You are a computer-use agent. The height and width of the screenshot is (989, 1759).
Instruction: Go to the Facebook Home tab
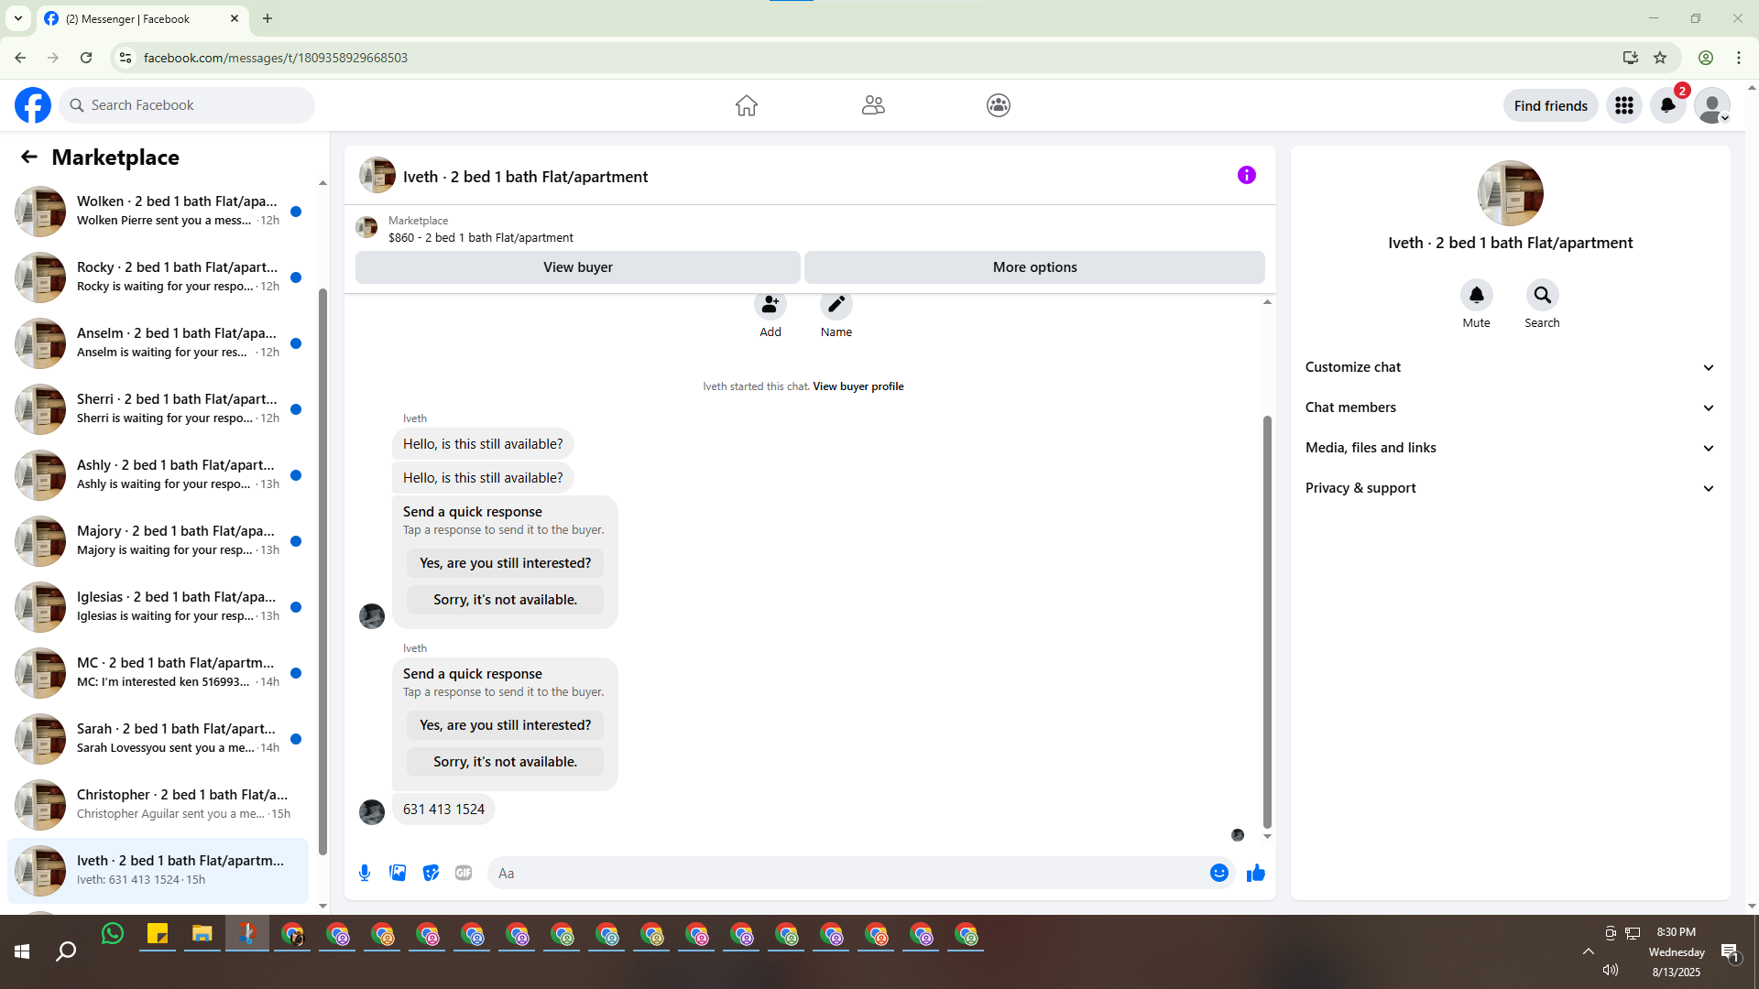coord(746,105)
